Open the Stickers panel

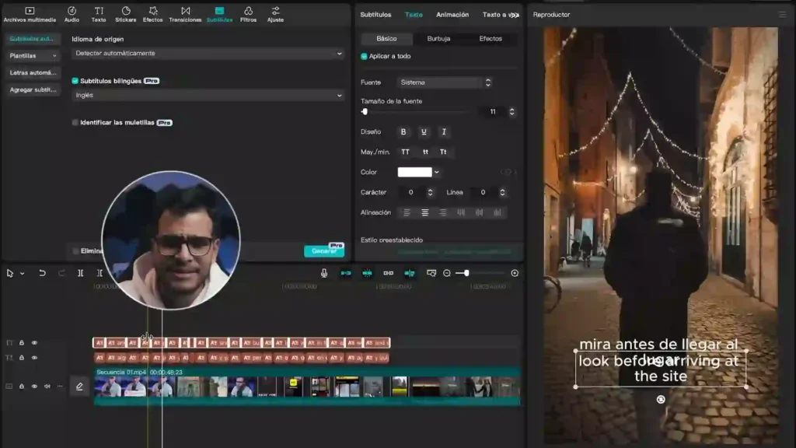coord(124,12)
